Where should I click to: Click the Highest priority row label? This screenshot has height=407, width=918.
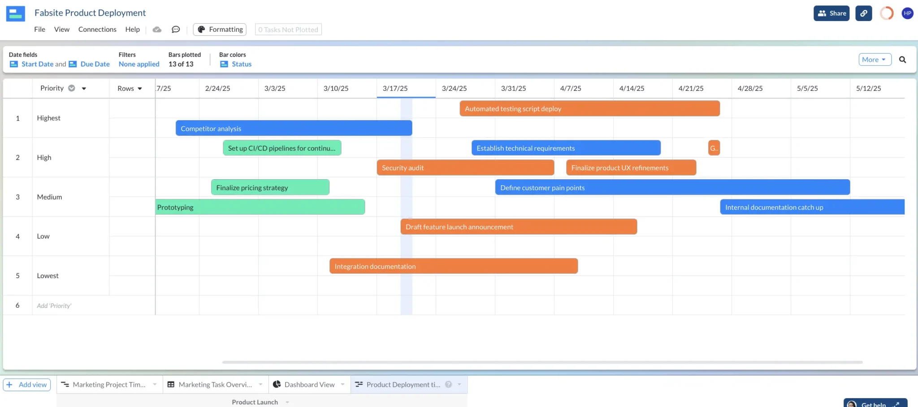(x=48, y=118)
